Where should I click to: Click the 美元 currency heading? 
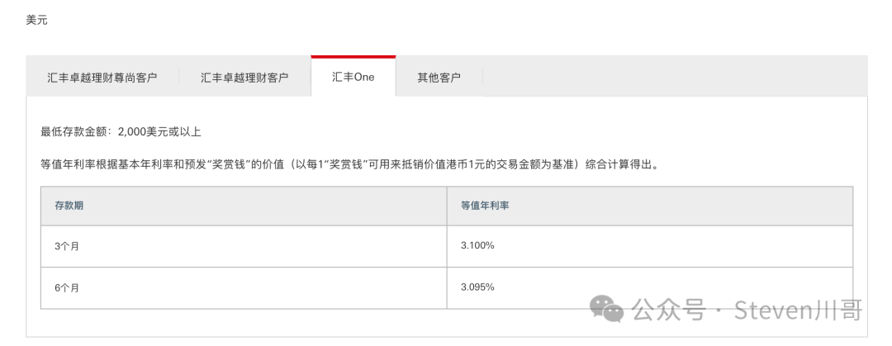click(37, 20)
